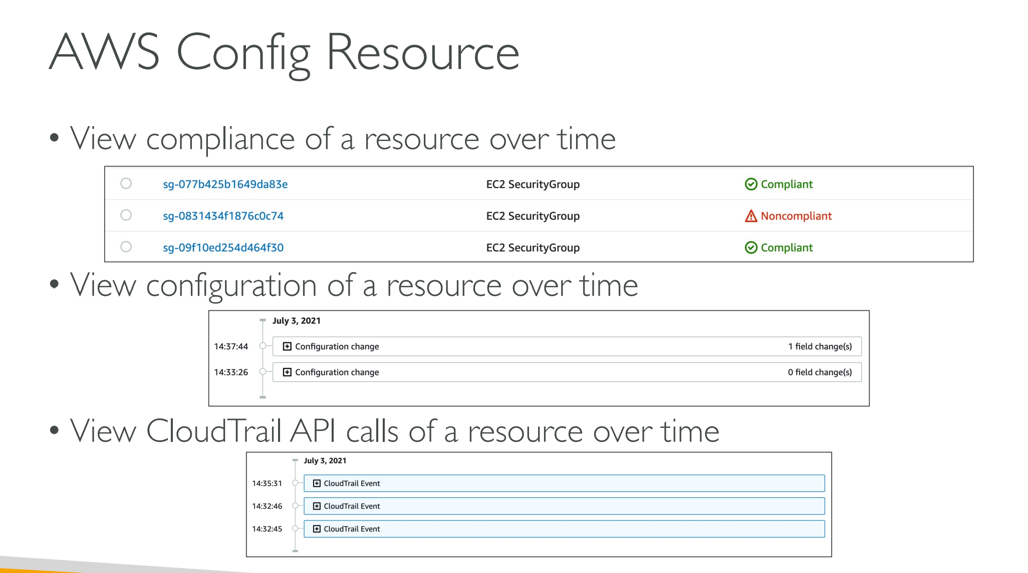Click timeline marker at 14:33:26
Image resolution: width=1028 pixels, height=573 pixels.
point(263,371)
